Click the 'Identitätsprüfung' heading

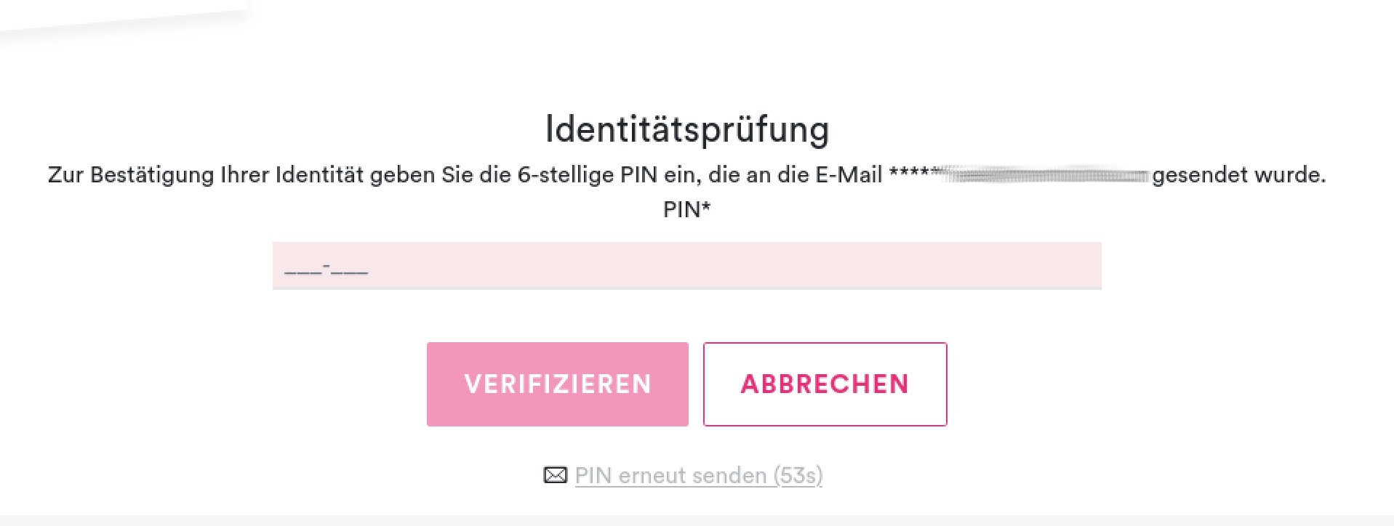click(687, 129)
